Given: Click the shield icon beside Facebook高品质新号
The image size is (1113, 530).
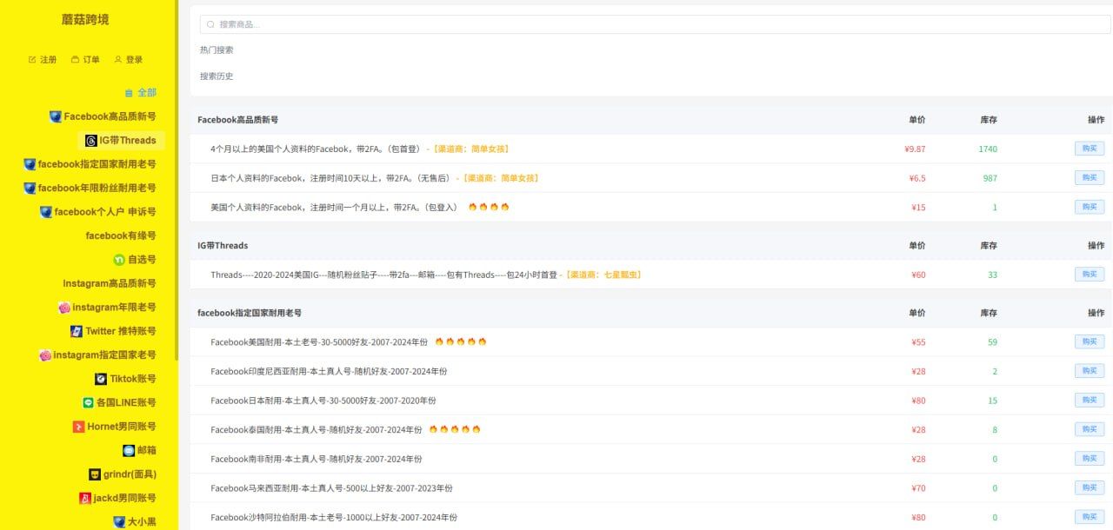Looking at the screenshot, I should tap(56, 116).
